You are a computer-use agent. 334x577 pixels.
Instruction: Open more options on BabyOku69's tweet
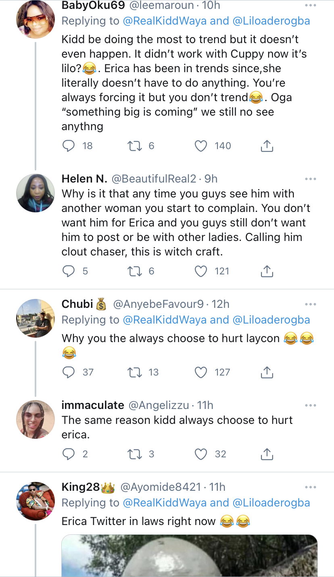(310, 6)
